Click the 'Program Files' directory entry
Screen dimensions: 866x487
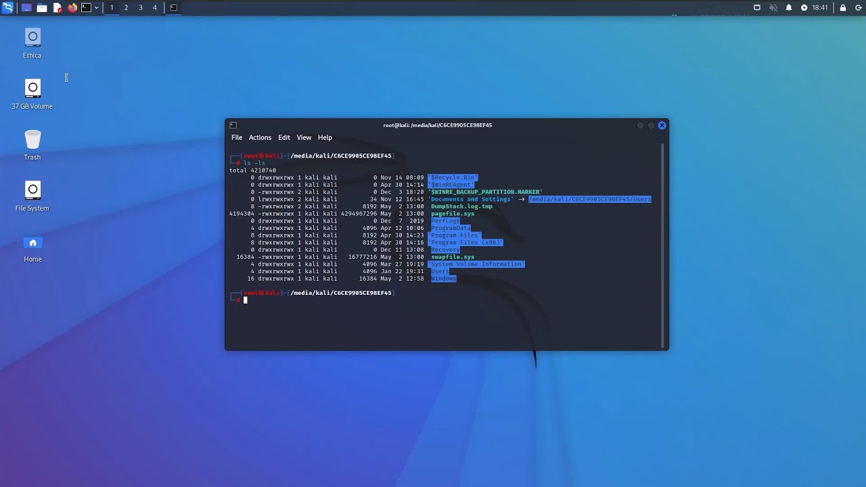(x=455, y=235)
